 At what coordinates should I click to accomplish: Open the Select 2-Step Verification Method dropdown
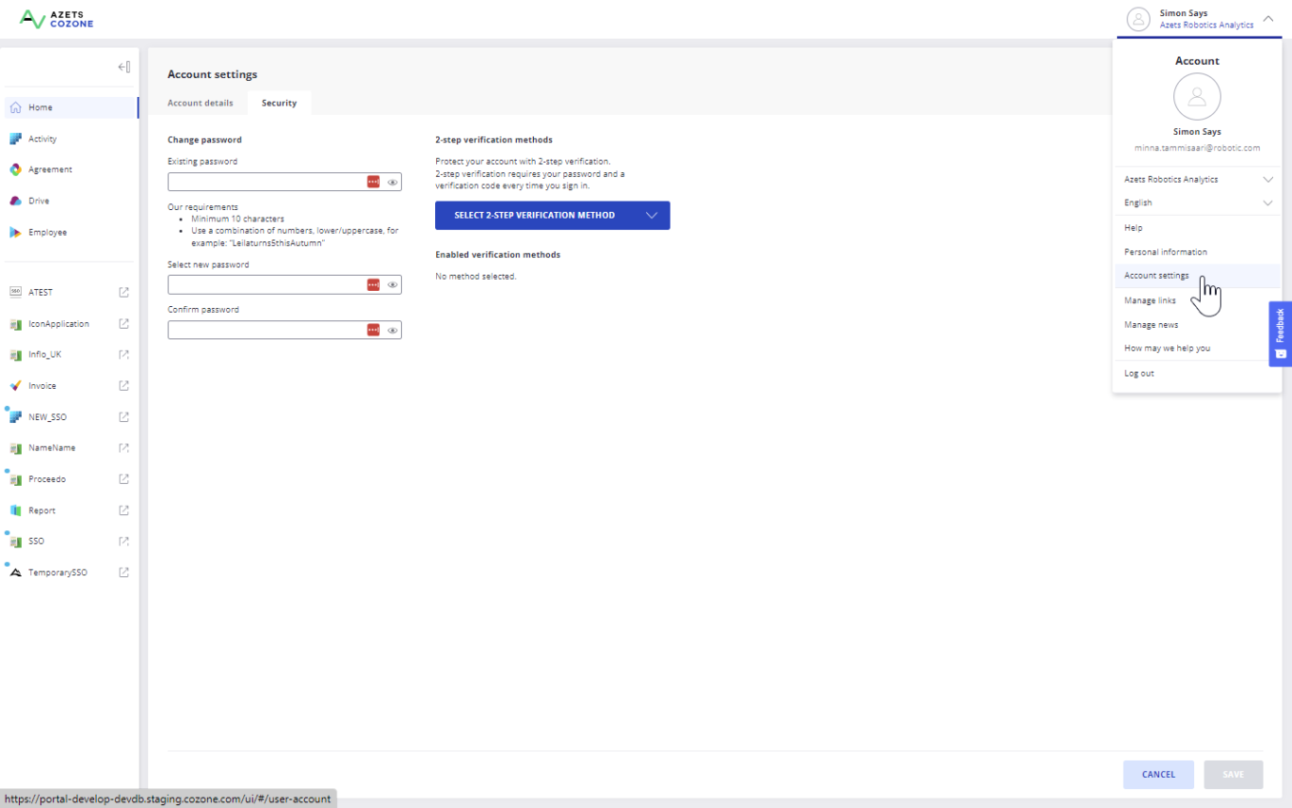tap(552, 215)
